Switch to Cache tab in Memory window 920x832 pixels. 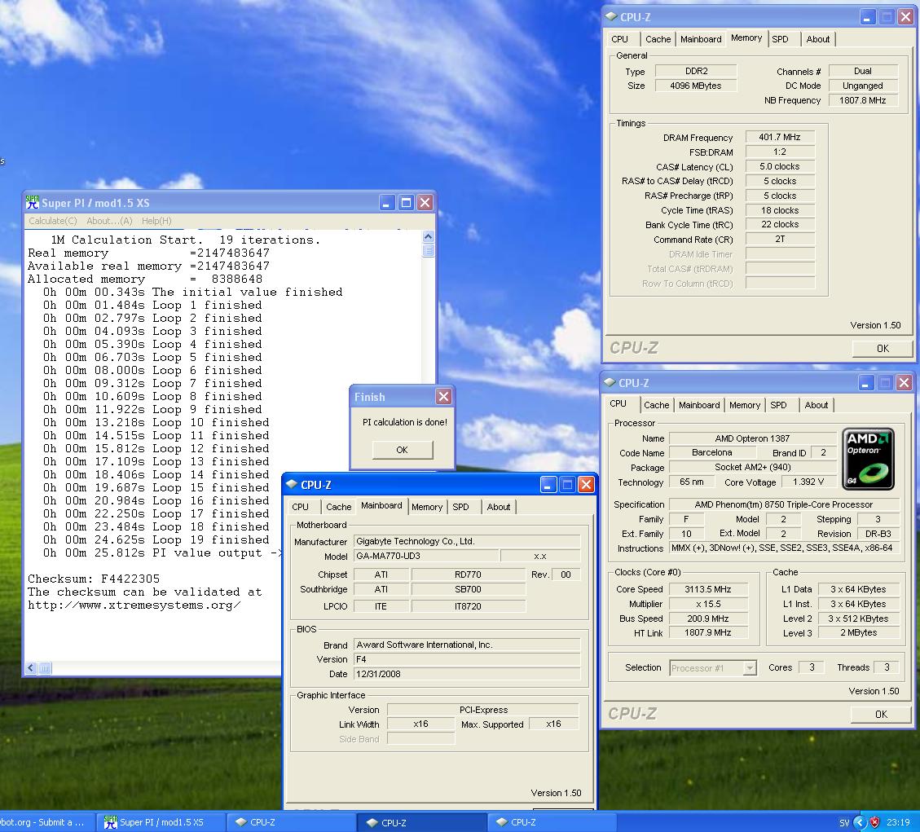pos(658,39)
